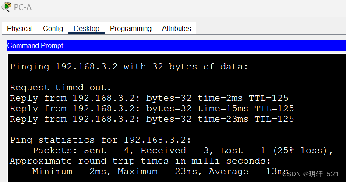The height and width of the screenshot is (182, 346).
Task: Click the '(25% loss)' text
Action: (303, 151)
